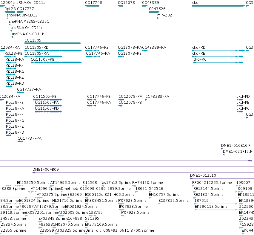Click the CR43626 gene label
Viewport: 254px width, 235px height.
pos(157,9)
